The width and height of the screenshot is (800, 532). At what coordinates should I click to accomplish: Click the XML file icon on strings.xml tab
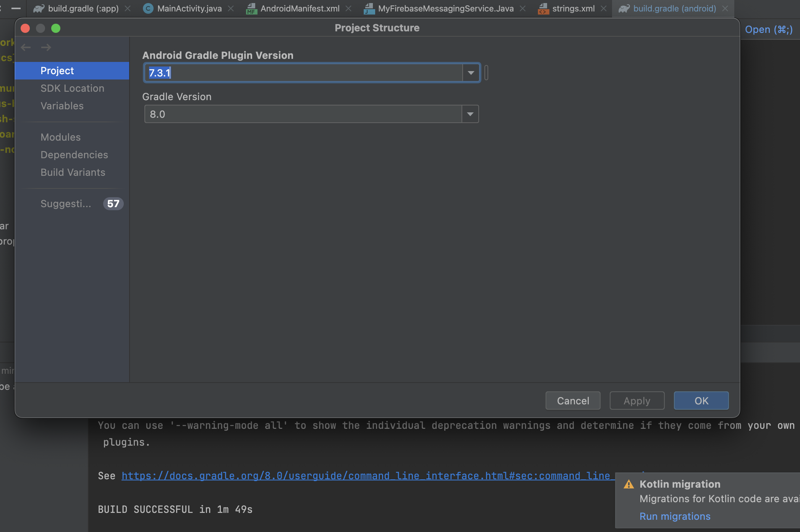(544, 8)
